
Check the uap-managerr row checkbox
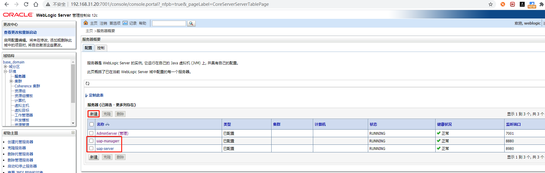91,141
